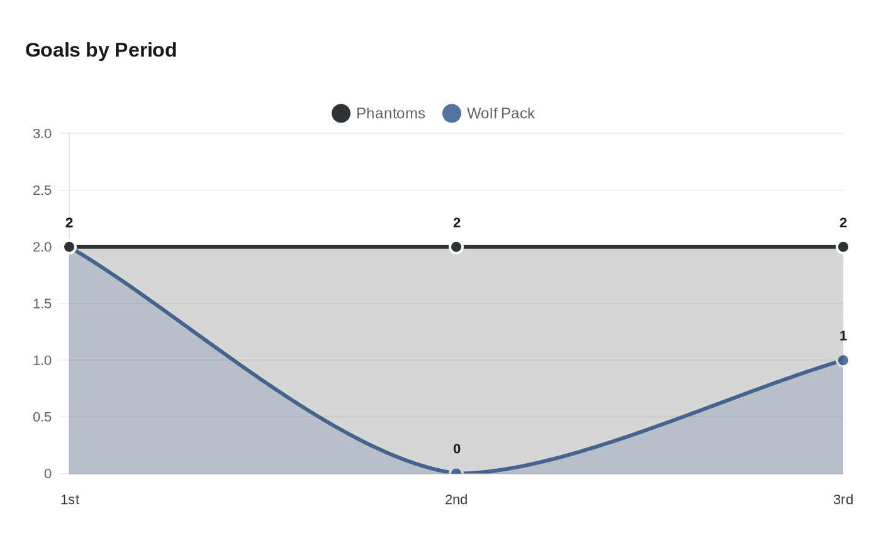Click the 'Goals by Period' chart title

click(101, 50)
